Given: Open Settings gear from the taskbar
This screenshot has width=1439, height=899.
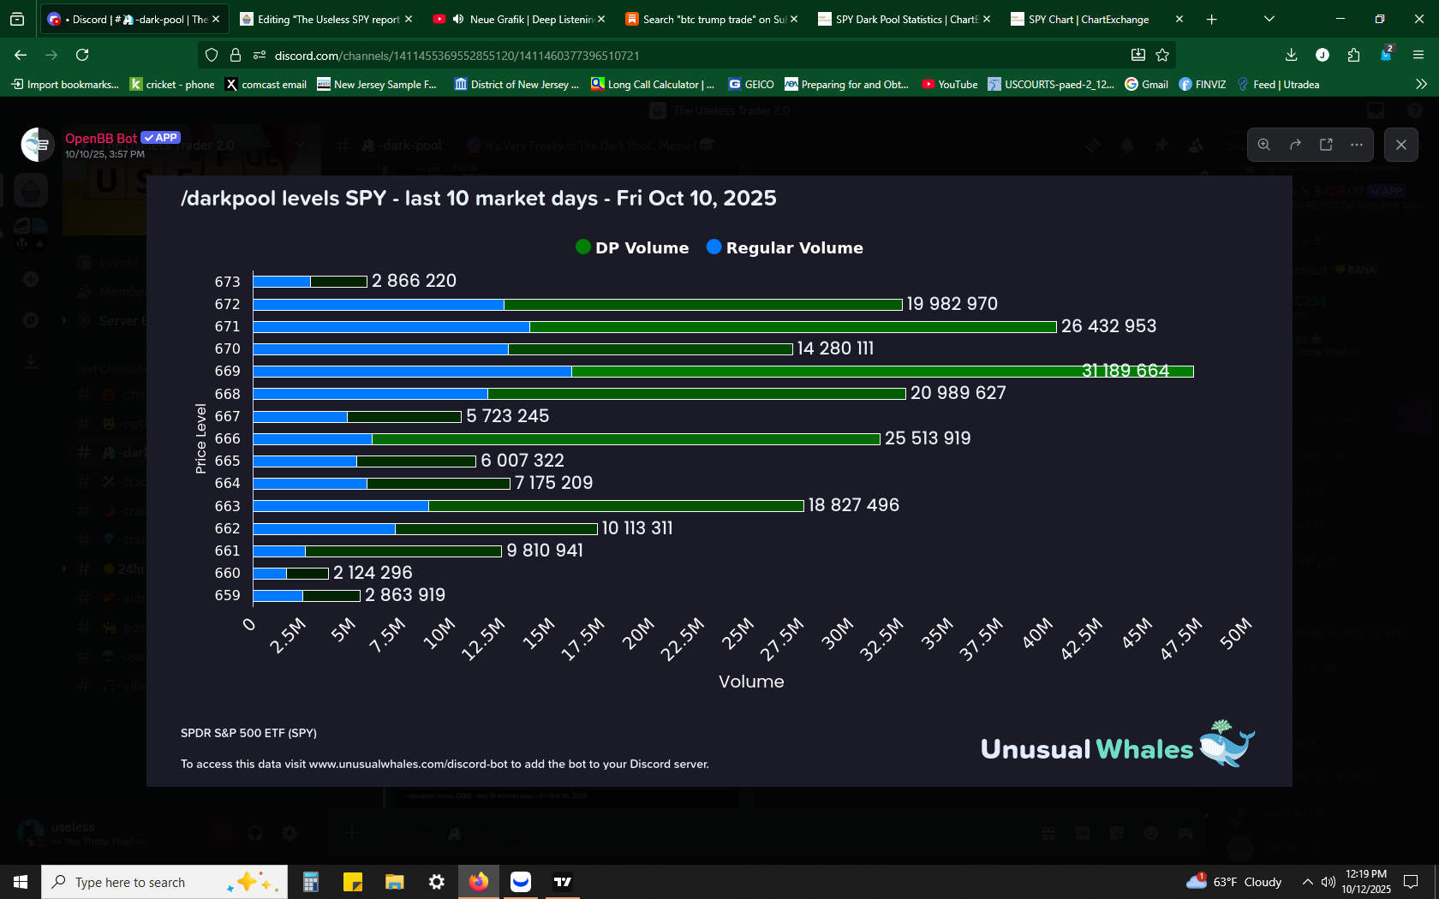Looking at the screenshot, I should tap(436, 882).
